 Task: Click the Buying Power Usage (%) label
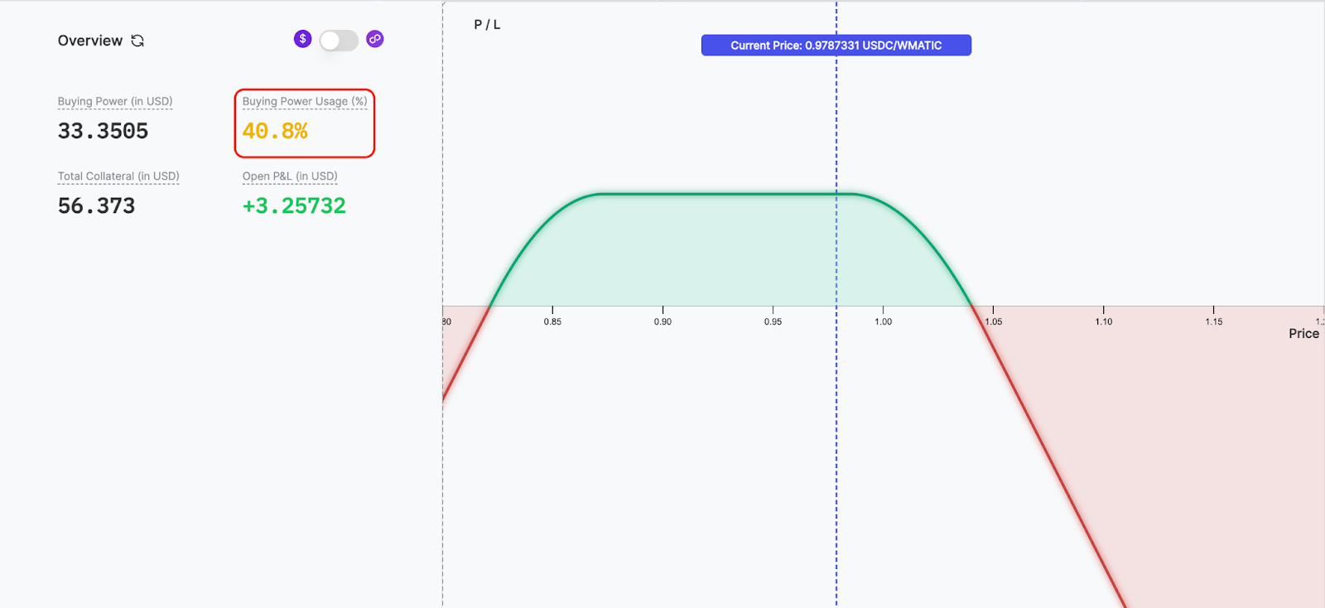(x=304, y=101)
